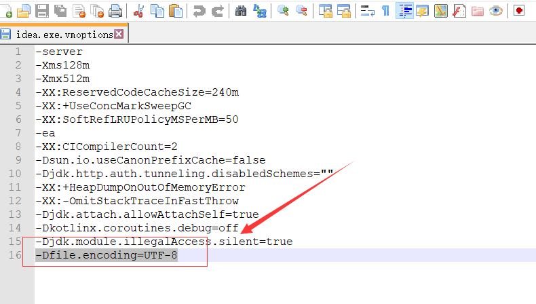536x304 pixels.
Task: Click the -Djdk.module.illegalAccess.silent=true line
Action: (x=164, y=242)
